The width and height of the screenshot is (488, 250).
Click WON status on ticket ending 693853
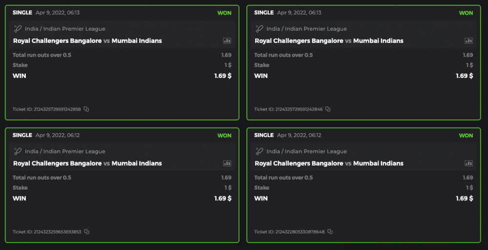pyautogui.click(x=224, y=135)
